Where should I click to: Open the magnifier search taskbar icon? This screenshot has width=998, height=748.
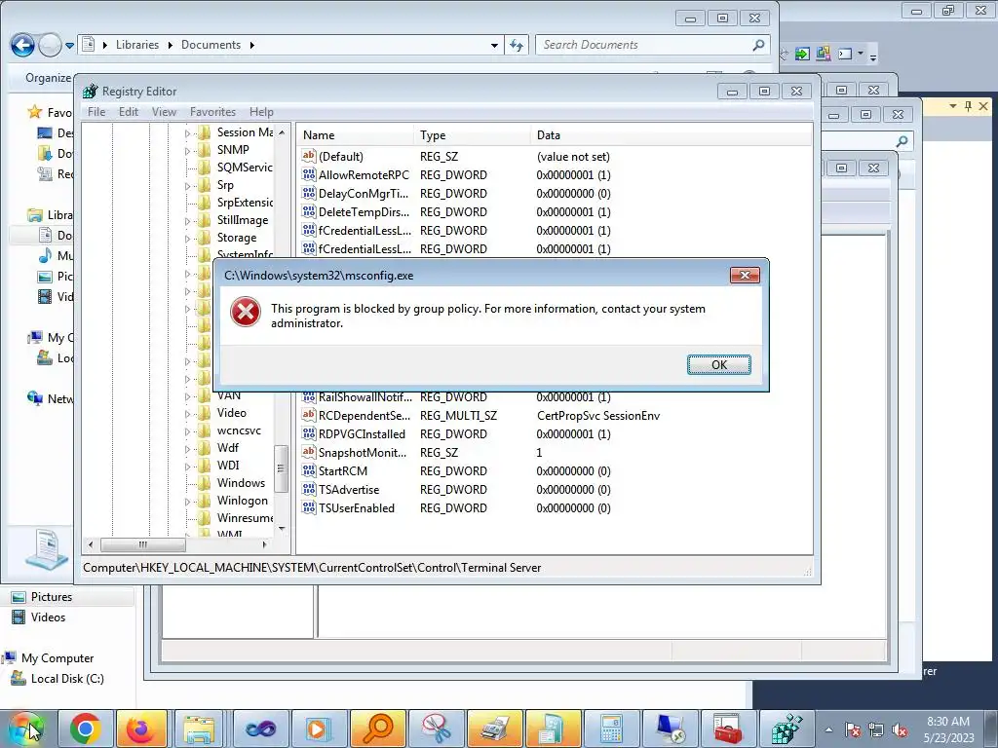378,729
